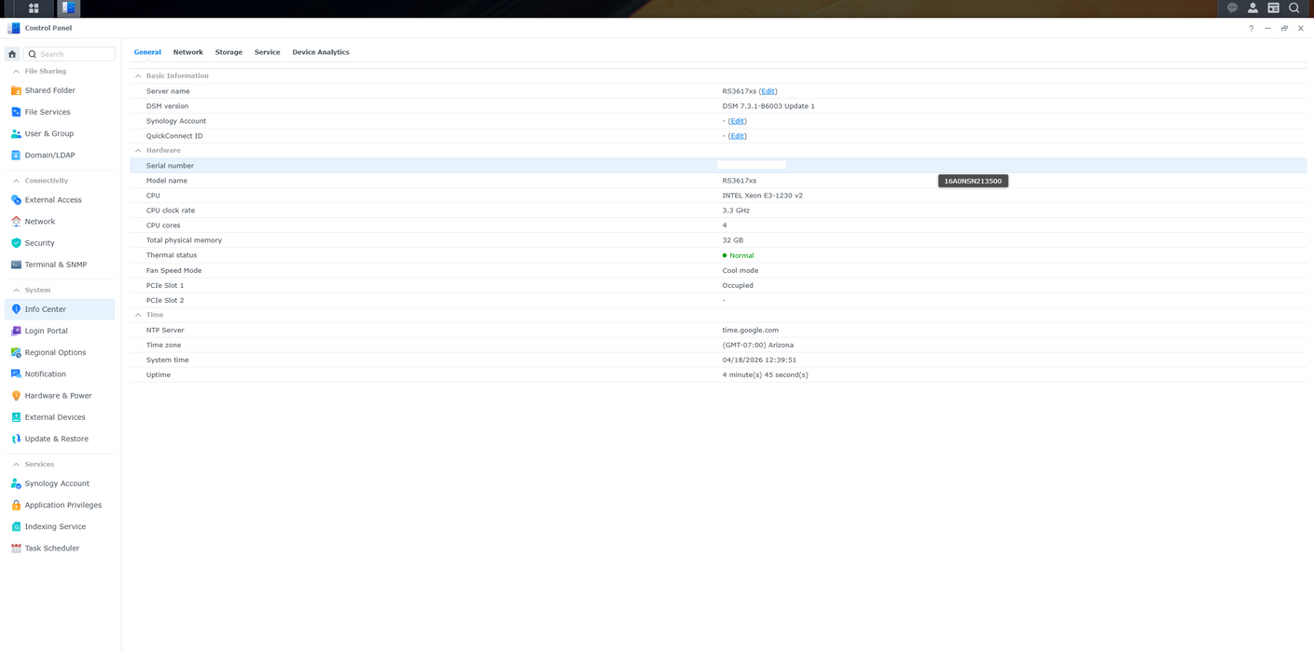Edit the server name
The height and width of the screenshot is (652, 1314).
coord(768,91)
